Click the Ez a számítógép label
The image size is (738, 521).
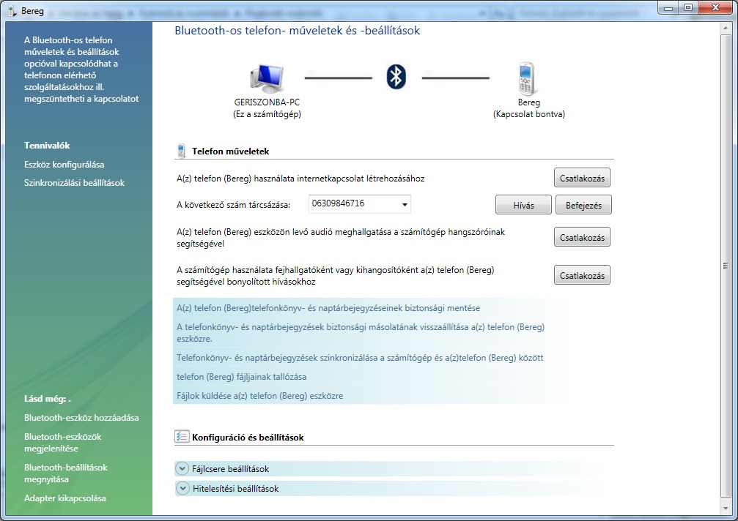point(267,114)
